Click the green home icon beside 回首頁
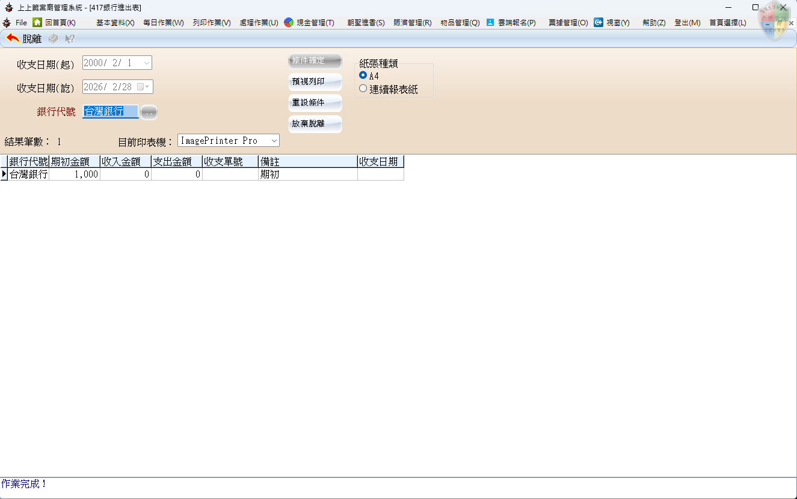This screenshot has height=499, width=797. [37, 22]
